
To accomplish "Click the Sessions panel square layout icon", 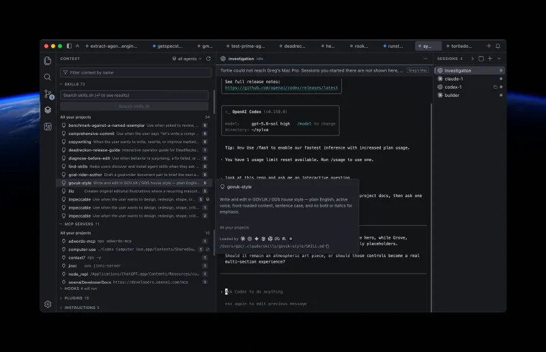I will coord(481,59).
